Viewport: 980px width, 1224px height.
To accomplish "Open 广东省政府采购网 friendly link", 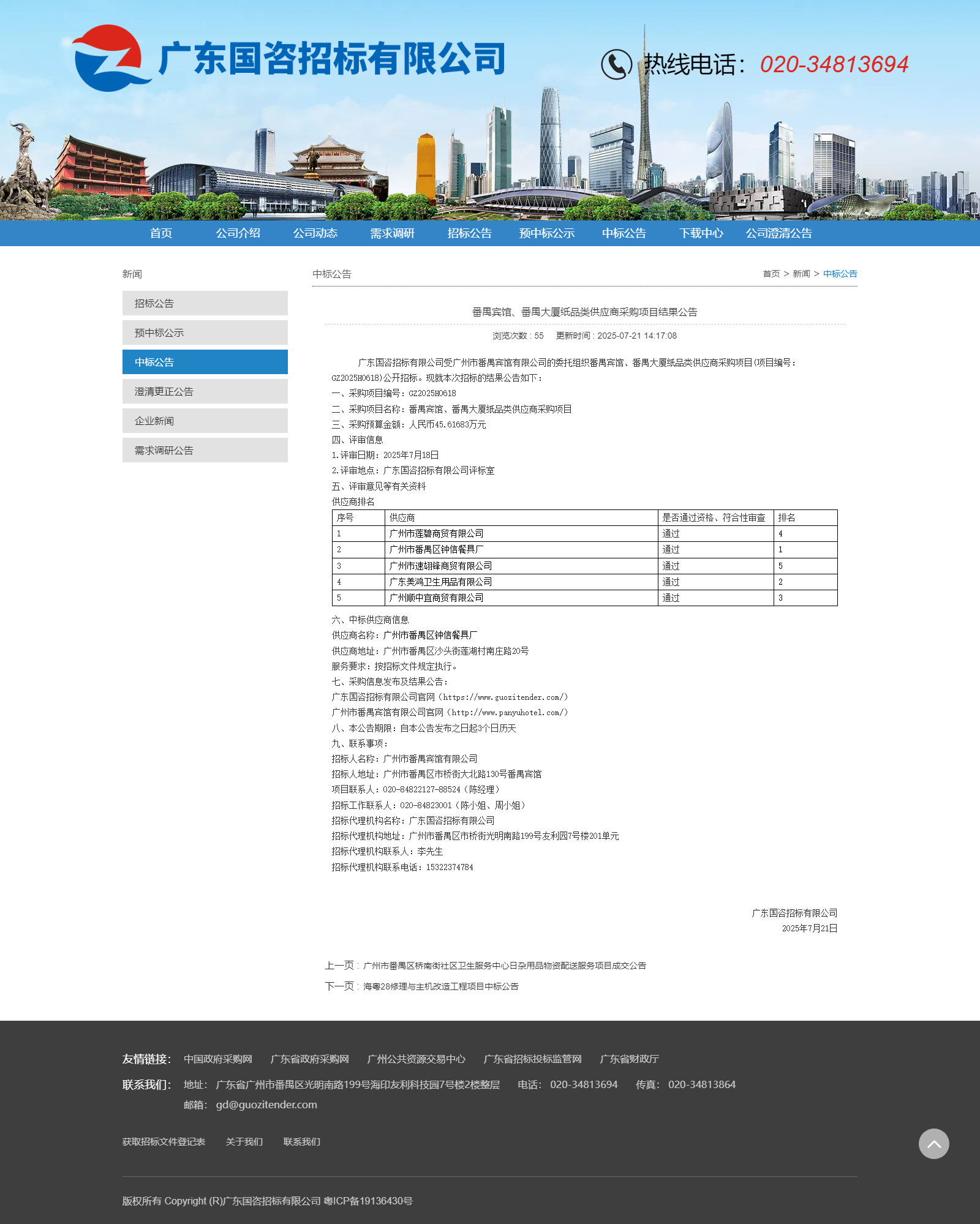I will pos(310,1059).
